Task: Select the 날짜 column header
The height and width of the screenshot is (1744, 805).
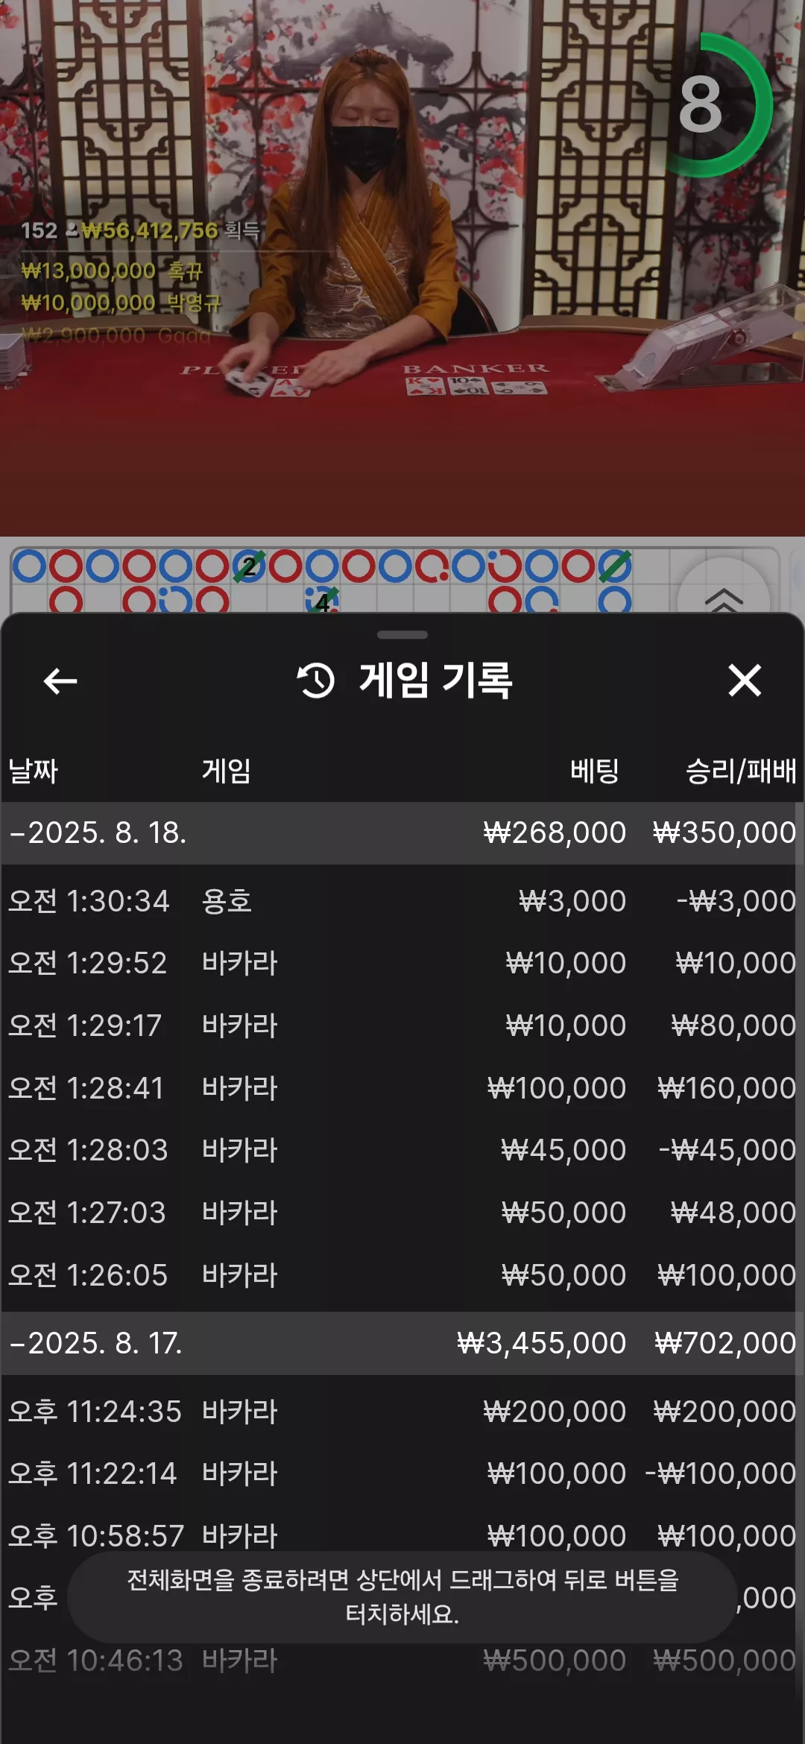Action: (x=34, y=771)
